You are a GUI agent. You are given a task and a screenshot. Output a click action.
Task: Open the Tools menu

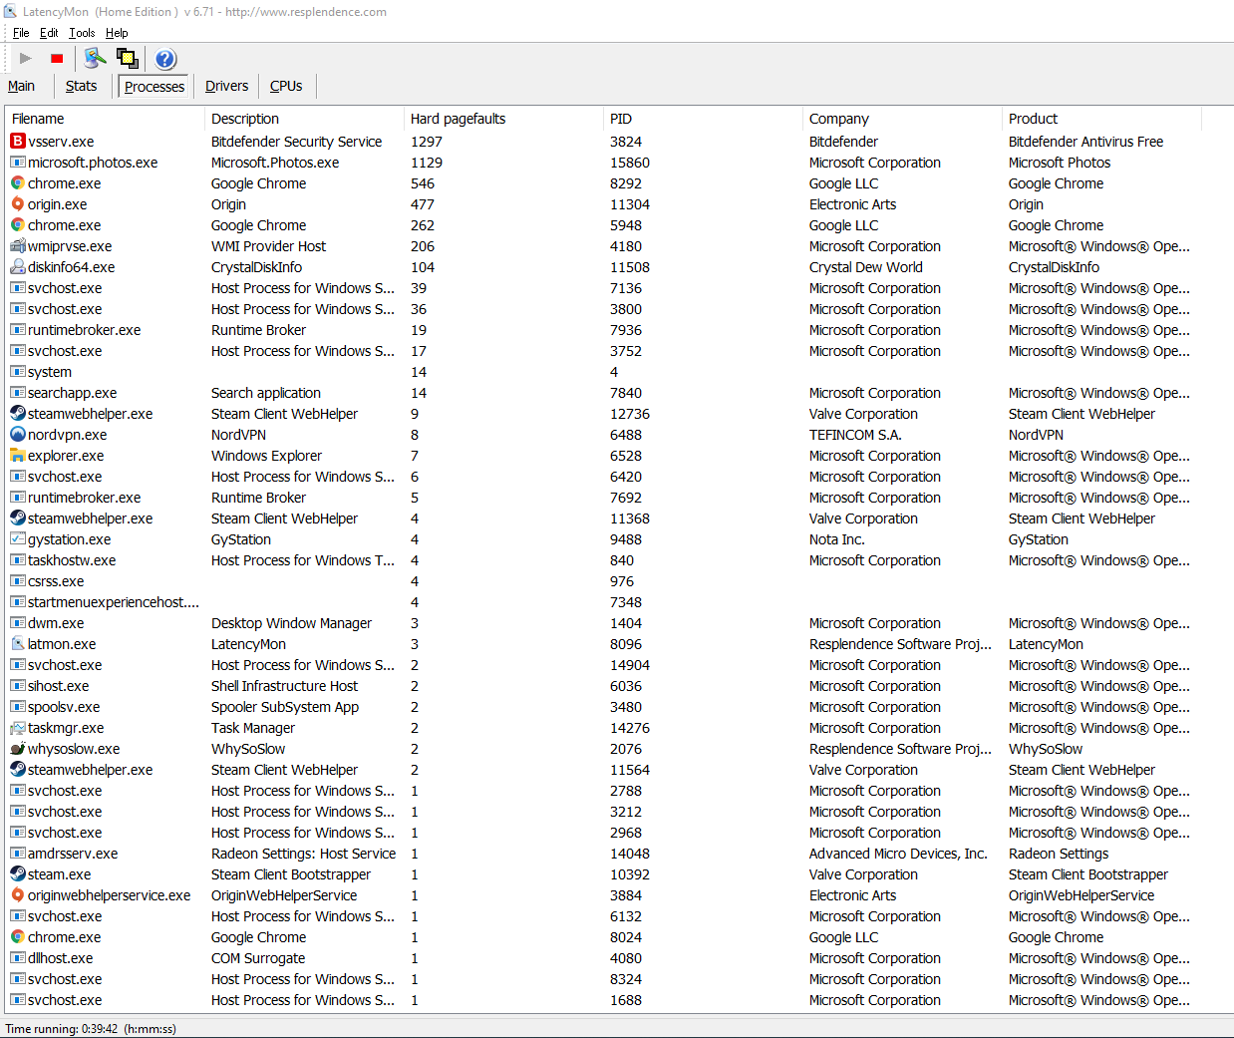tap(82, 33)
